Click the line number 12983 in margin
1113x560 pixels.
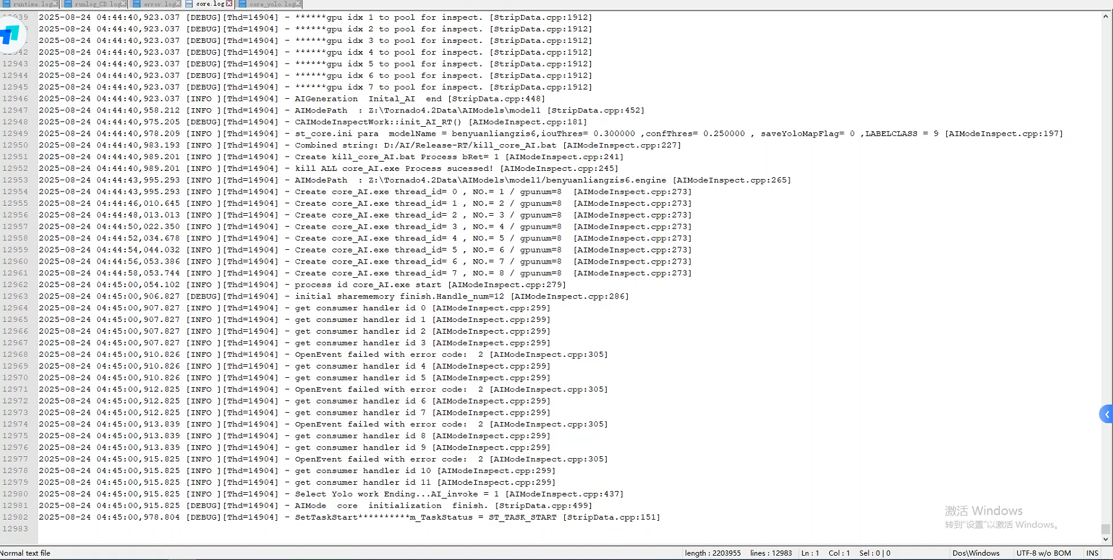click(x=16, y=529)
